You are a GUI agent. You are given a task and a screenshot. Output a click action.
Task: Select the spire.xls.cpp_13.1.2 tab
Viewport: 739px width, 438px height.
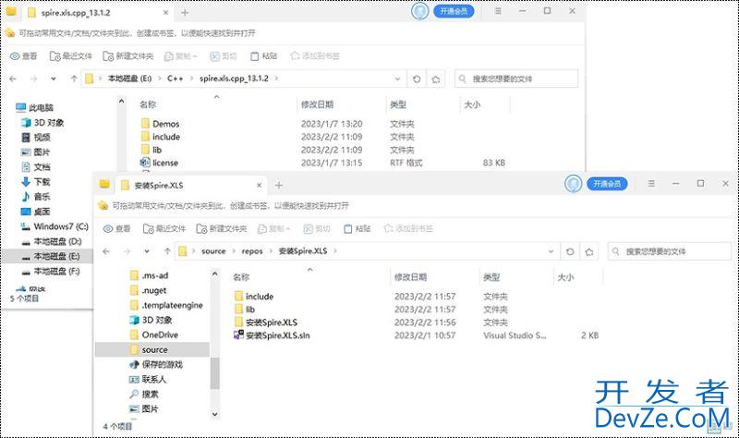pyautogui.click(x=98, y=13)
